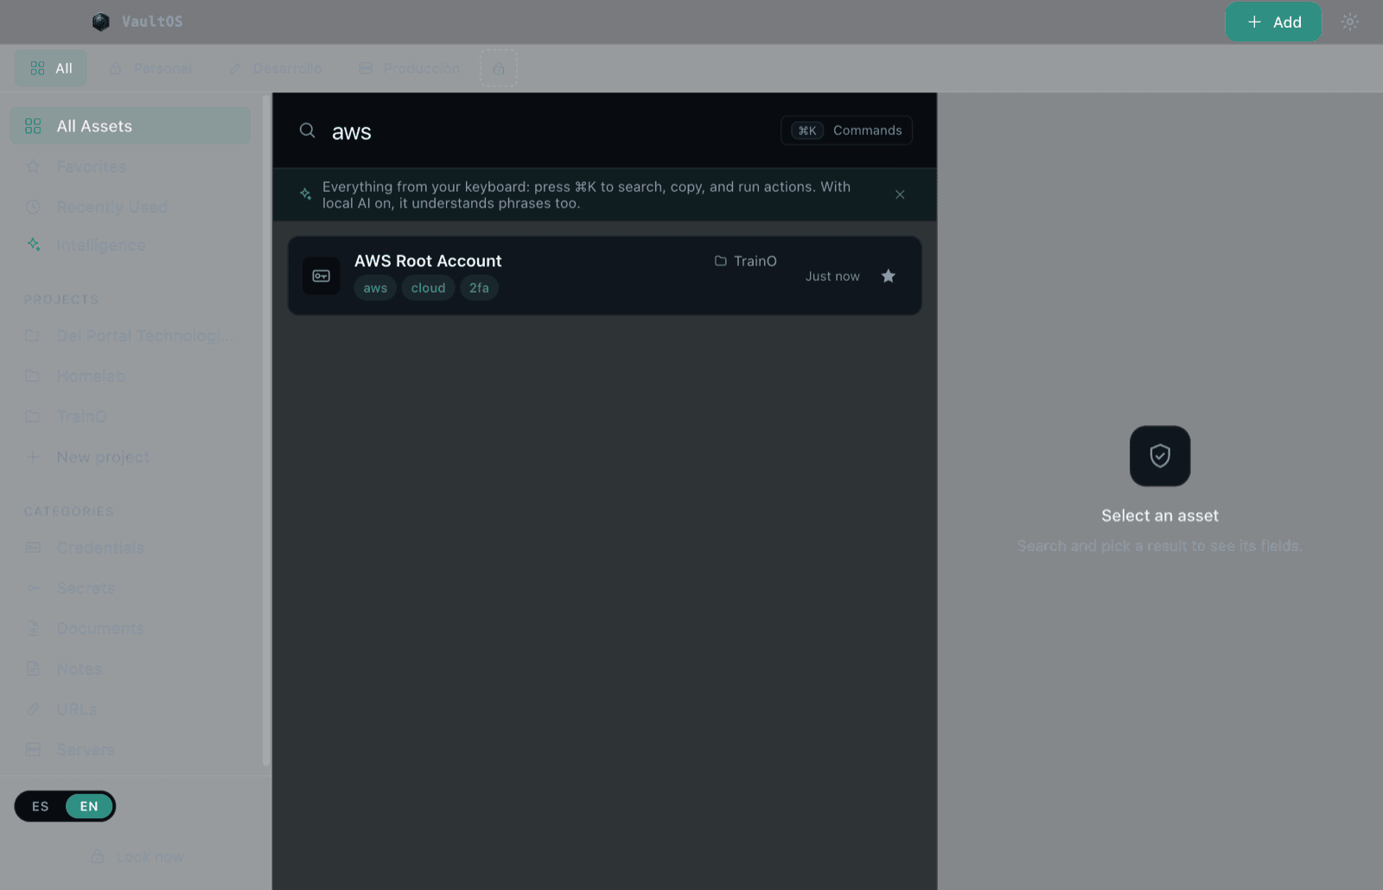The width and height of the screenshot is (1383, 890).
Task: Click the Add button
Action: pos(1273,22)
